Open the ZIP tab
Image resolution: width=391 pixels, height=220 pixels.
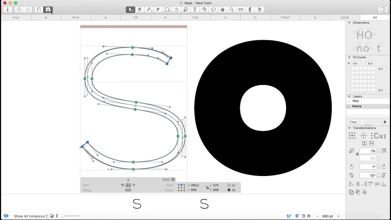(136, 17)
